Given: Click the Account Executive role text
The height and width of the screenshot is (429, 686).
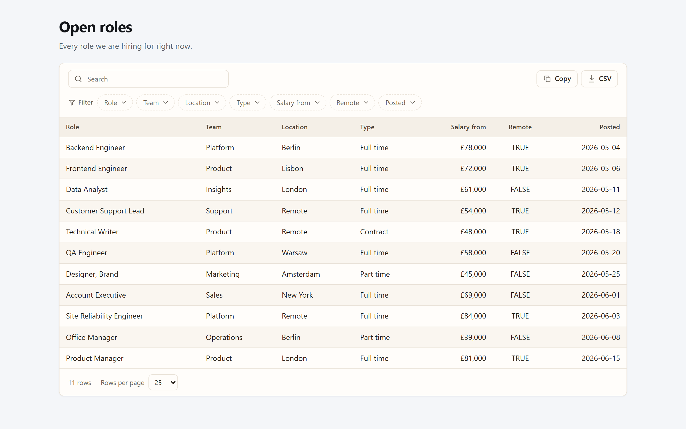Looking at the screenshot, I should pos(96,295).
